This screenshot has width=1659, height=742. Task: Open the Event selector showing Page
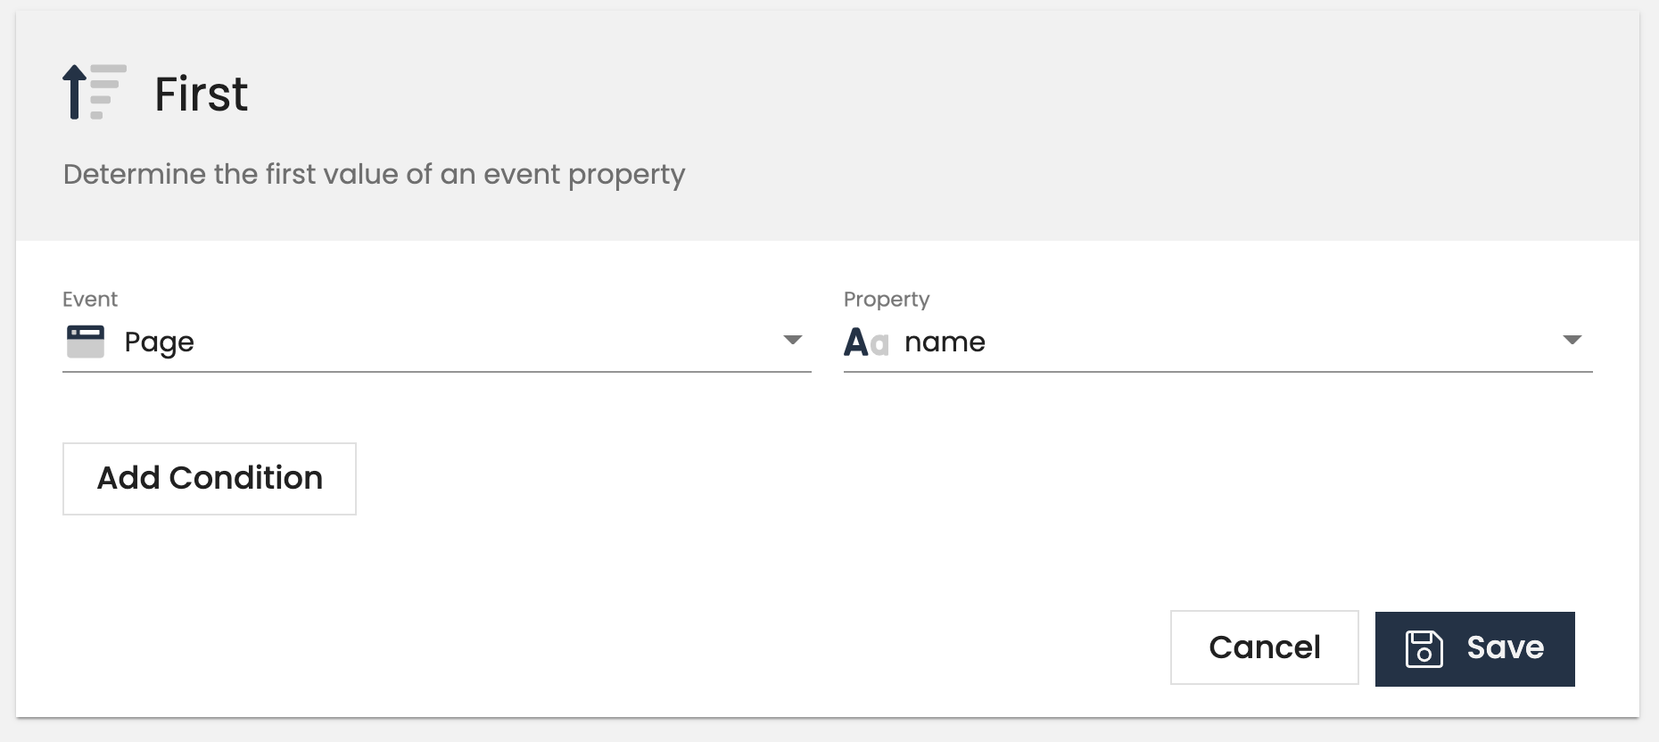(x=436, y=342)
